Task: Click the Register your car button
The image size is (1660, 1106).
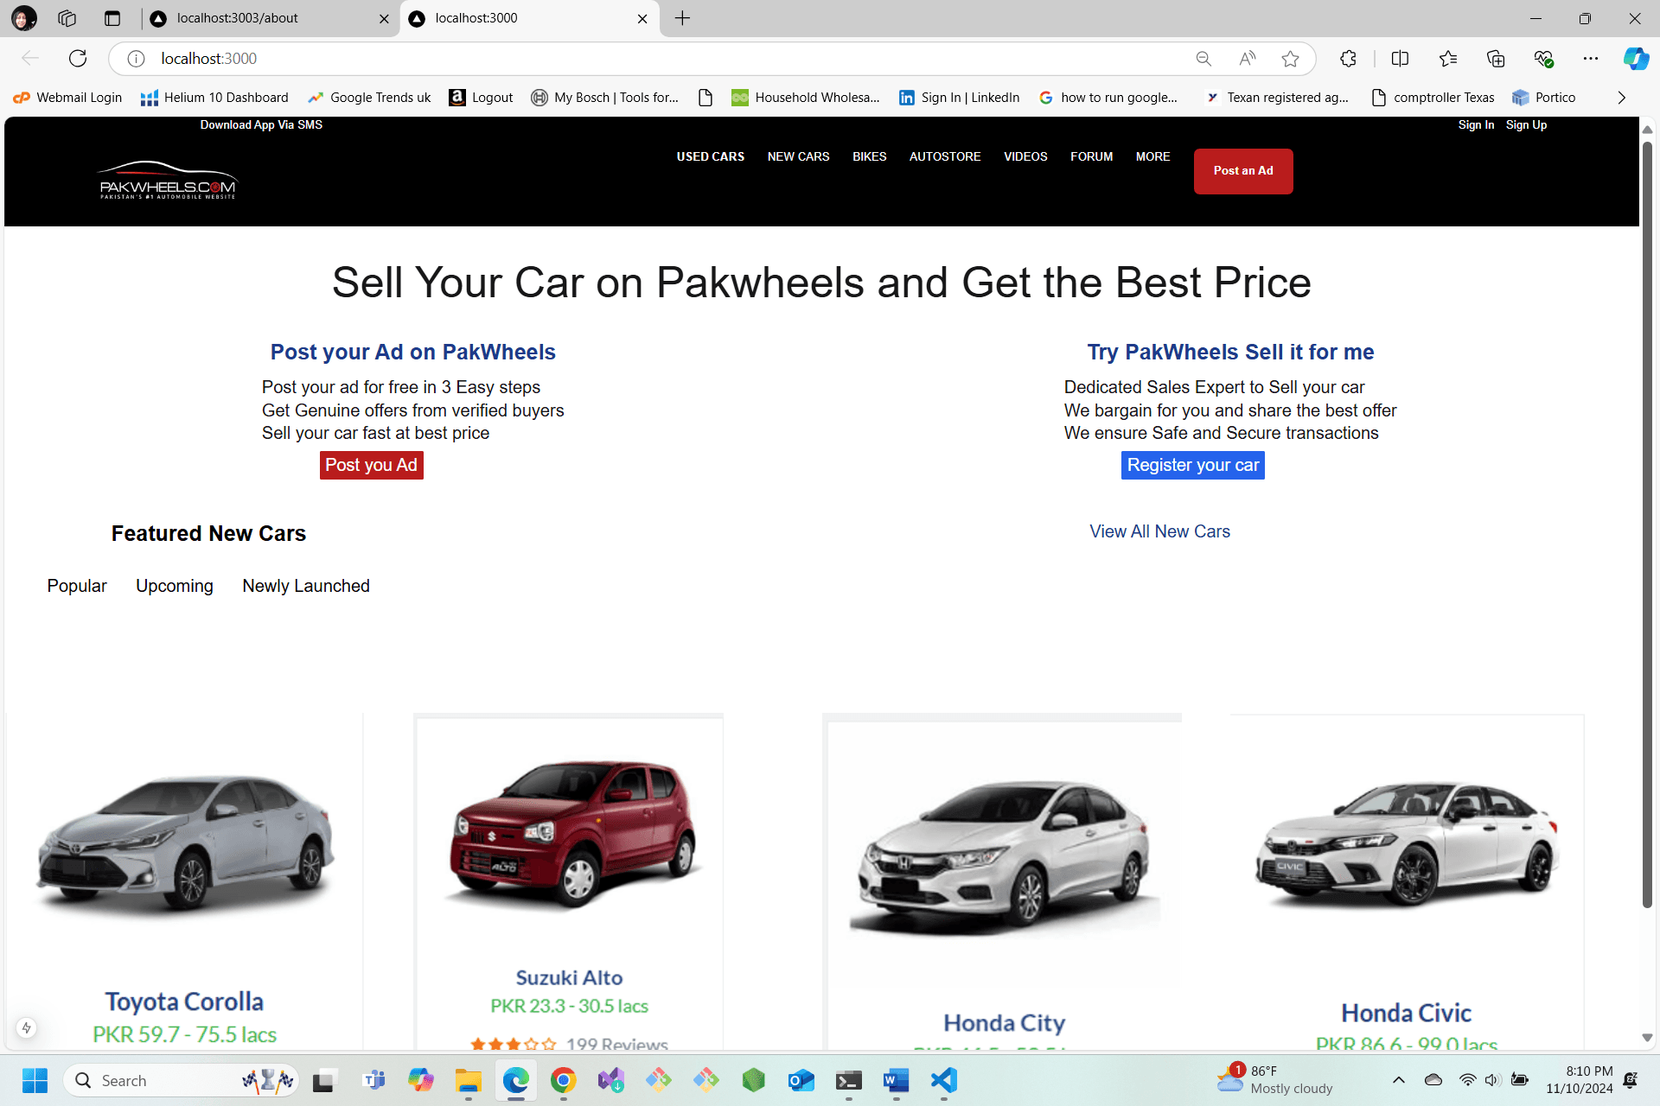Action: tap(1192, 465)
